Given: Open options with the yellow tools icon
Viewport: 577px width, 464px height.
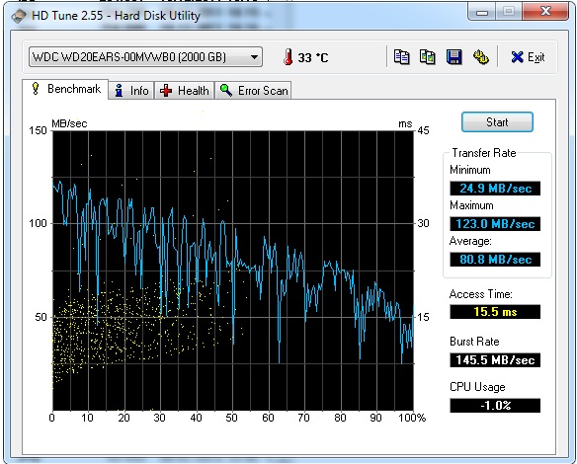Looking at the screenshot, I should (480, 57).
